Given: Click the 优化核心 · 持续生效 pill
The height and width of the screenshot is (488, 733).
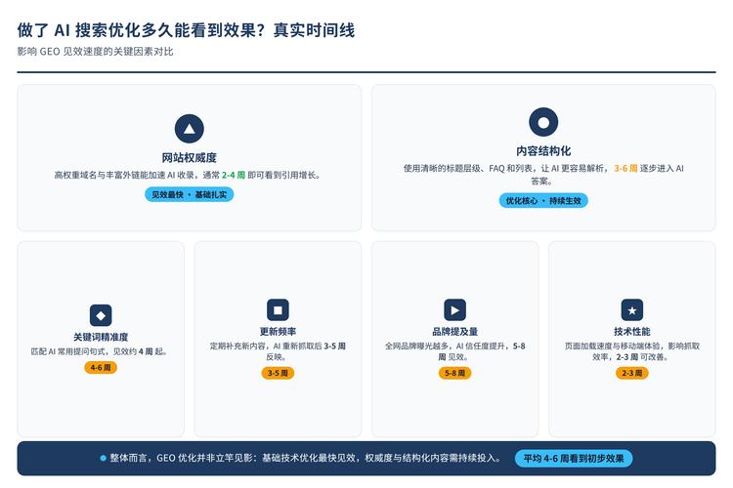Looking at the screenshot, I should 543,200.
